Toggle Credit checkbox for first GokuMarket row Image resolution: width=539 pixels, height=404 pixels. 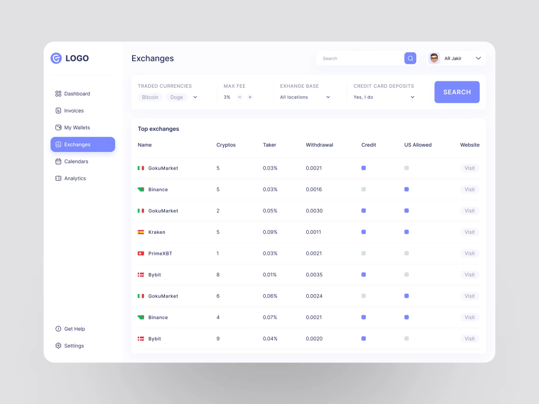click(x=364, y=168)
